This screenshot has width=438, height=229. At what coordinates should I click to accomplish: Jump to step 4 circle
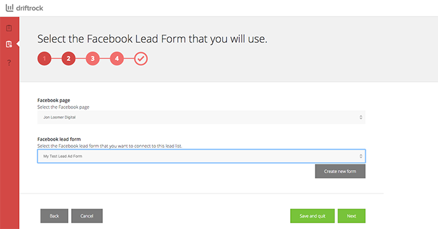point(117,58)
